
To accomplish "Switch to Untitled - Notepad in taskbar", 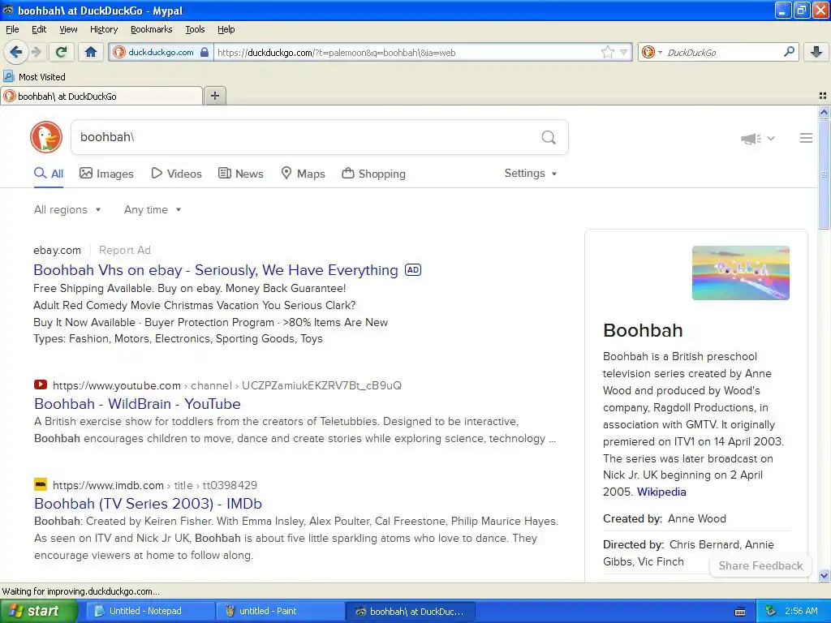I will 149,611.
